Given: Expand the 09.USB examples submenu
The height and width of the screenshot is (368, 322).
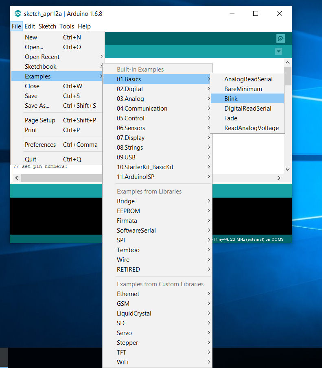Looking at the screenshot, I should 157,157.
